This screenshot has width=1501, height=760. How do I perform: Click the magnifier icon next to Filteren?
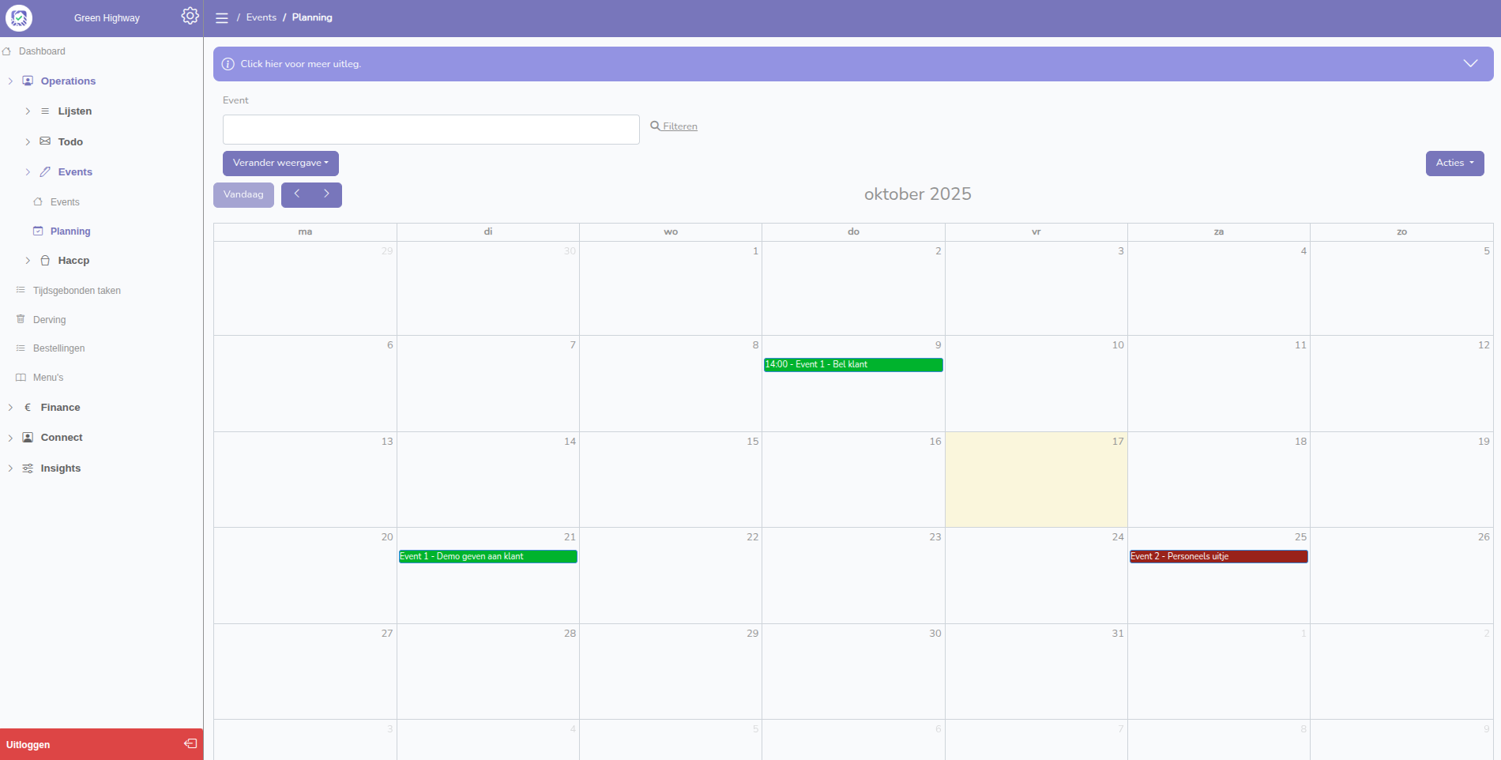[x=655, y=126]
